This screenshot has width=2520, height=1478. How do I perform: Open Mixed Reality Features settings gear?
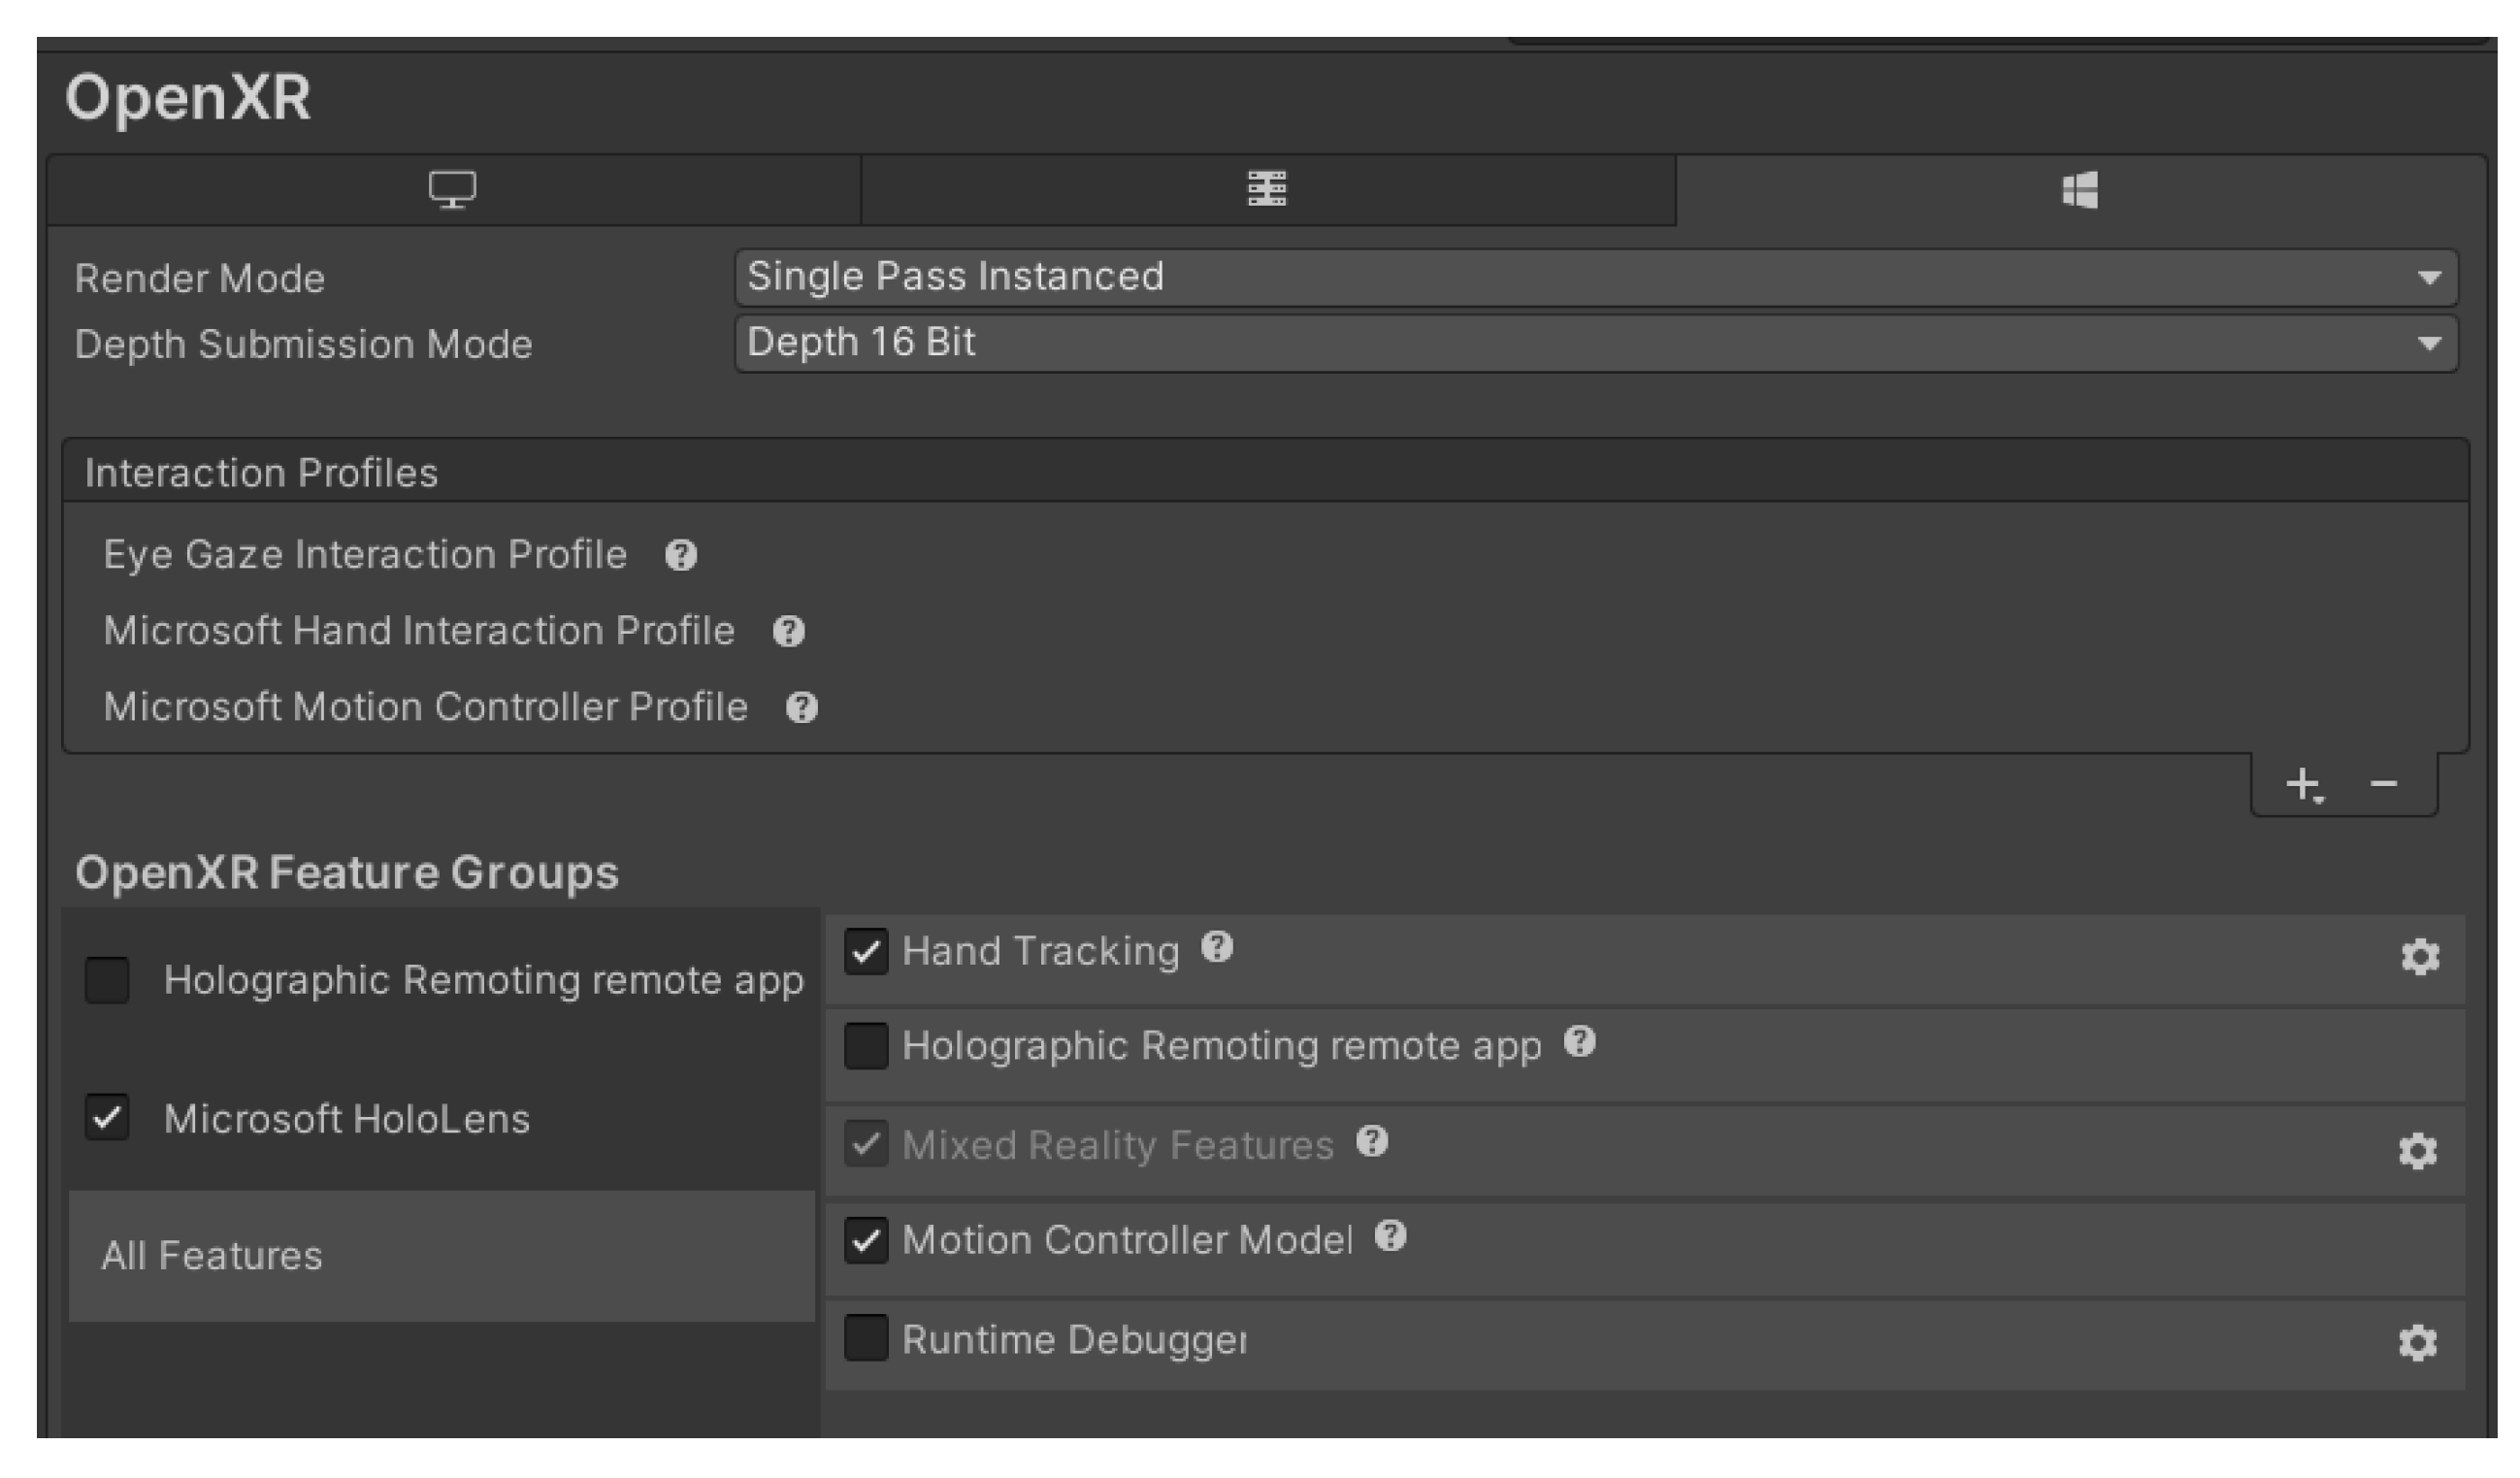(2418, 1151)
